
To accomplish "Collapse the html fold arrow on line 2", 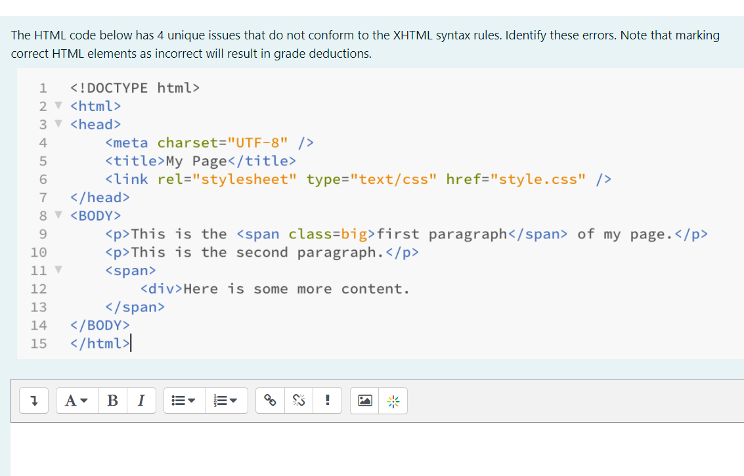I will click(58, 105).
